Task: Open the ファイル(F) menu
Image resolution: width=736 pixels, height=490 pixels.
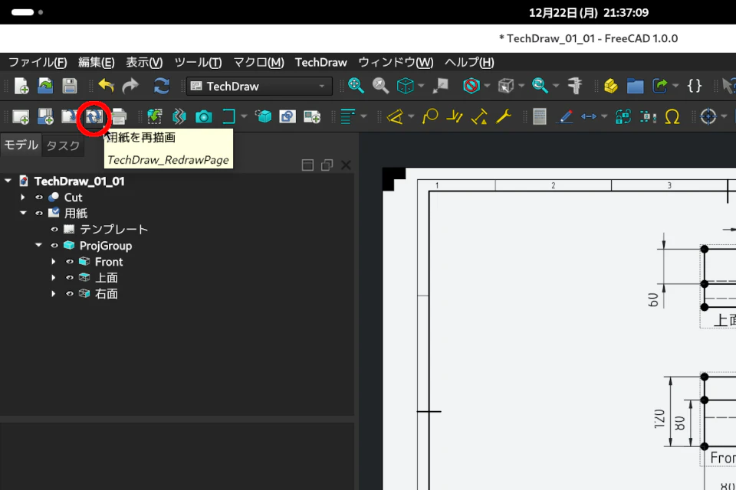Action: [x=38, y=62]
